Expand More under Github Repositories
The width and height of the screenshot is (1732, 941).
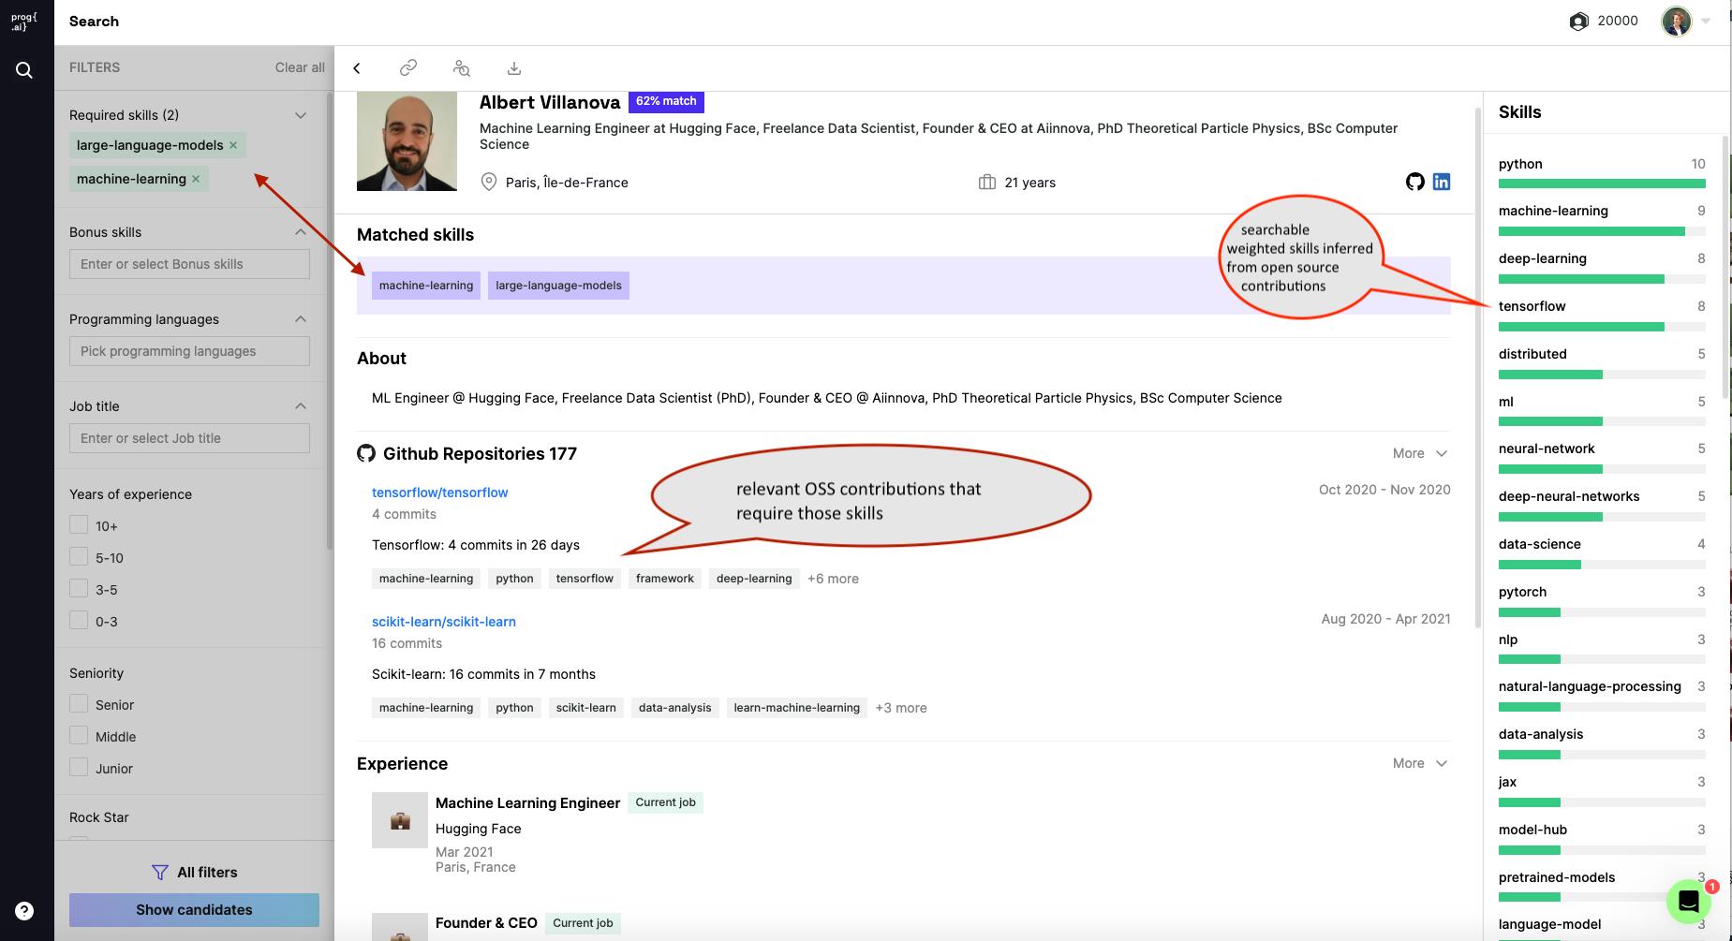click(1419, 453)
